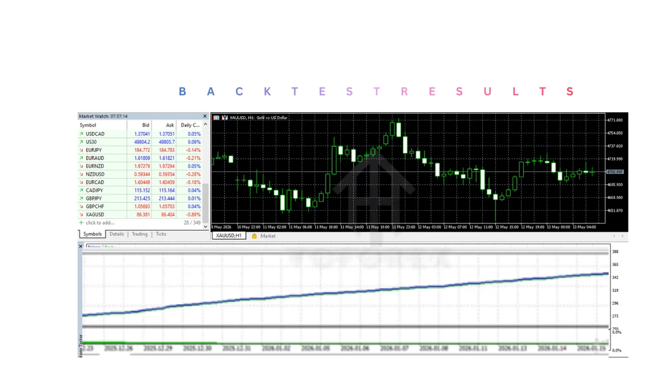Screen dimensions: 671x377
Task: Click the green arrow icon beside CADJPY
Action: click(x=81, y=191)
